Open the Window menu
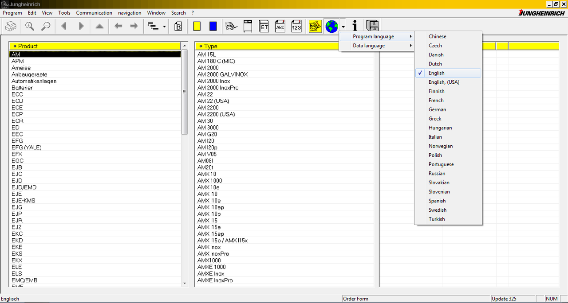The image size is (568, 303). coord(156,13)
